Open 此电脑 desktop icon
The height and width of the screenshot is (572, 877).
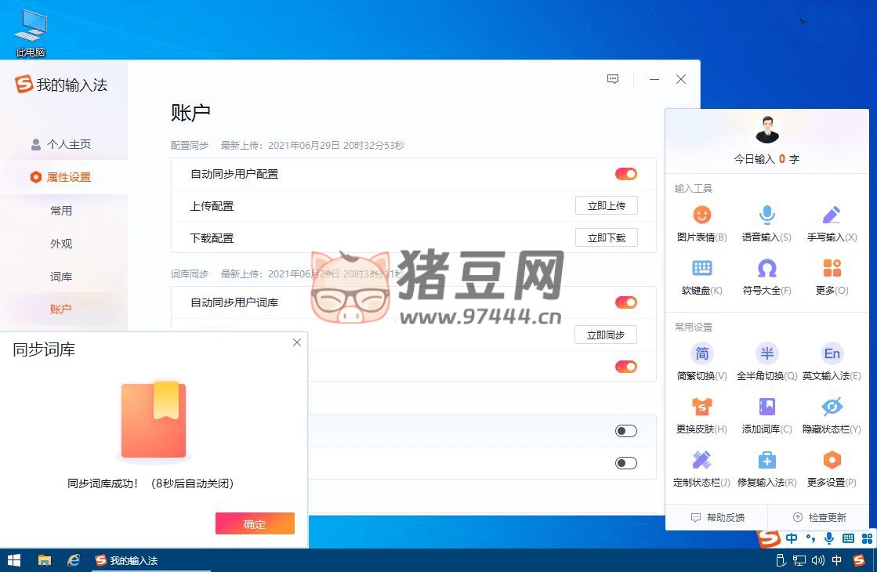[31, 33]
